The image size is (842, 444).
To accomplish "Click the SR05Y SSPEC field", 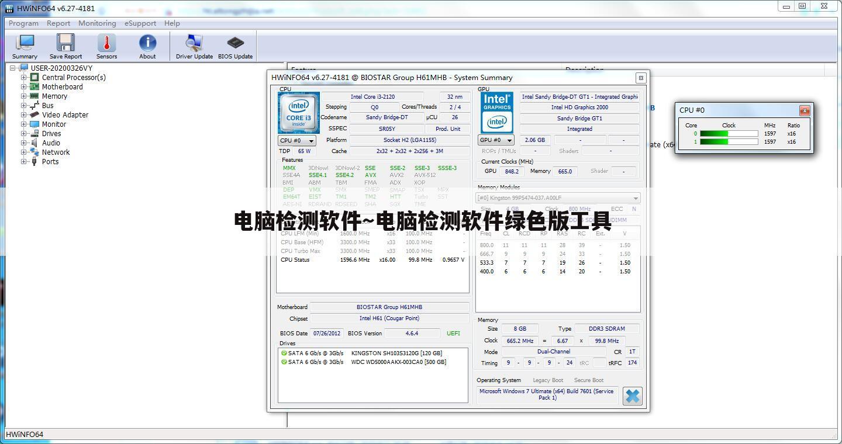I will (387, 129).
